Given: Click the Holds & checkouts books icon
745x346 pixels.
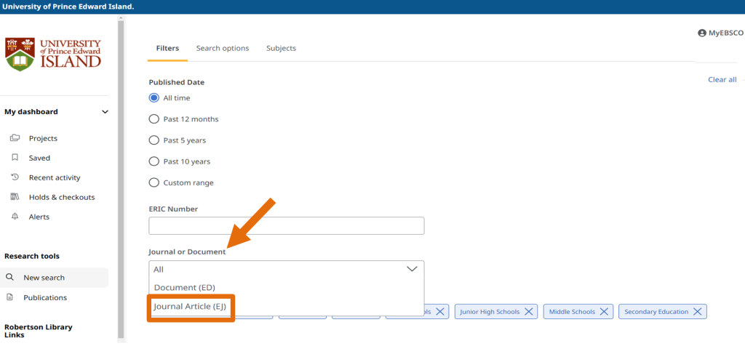Looking at the screenshot, I should click(x=15, y=197).
